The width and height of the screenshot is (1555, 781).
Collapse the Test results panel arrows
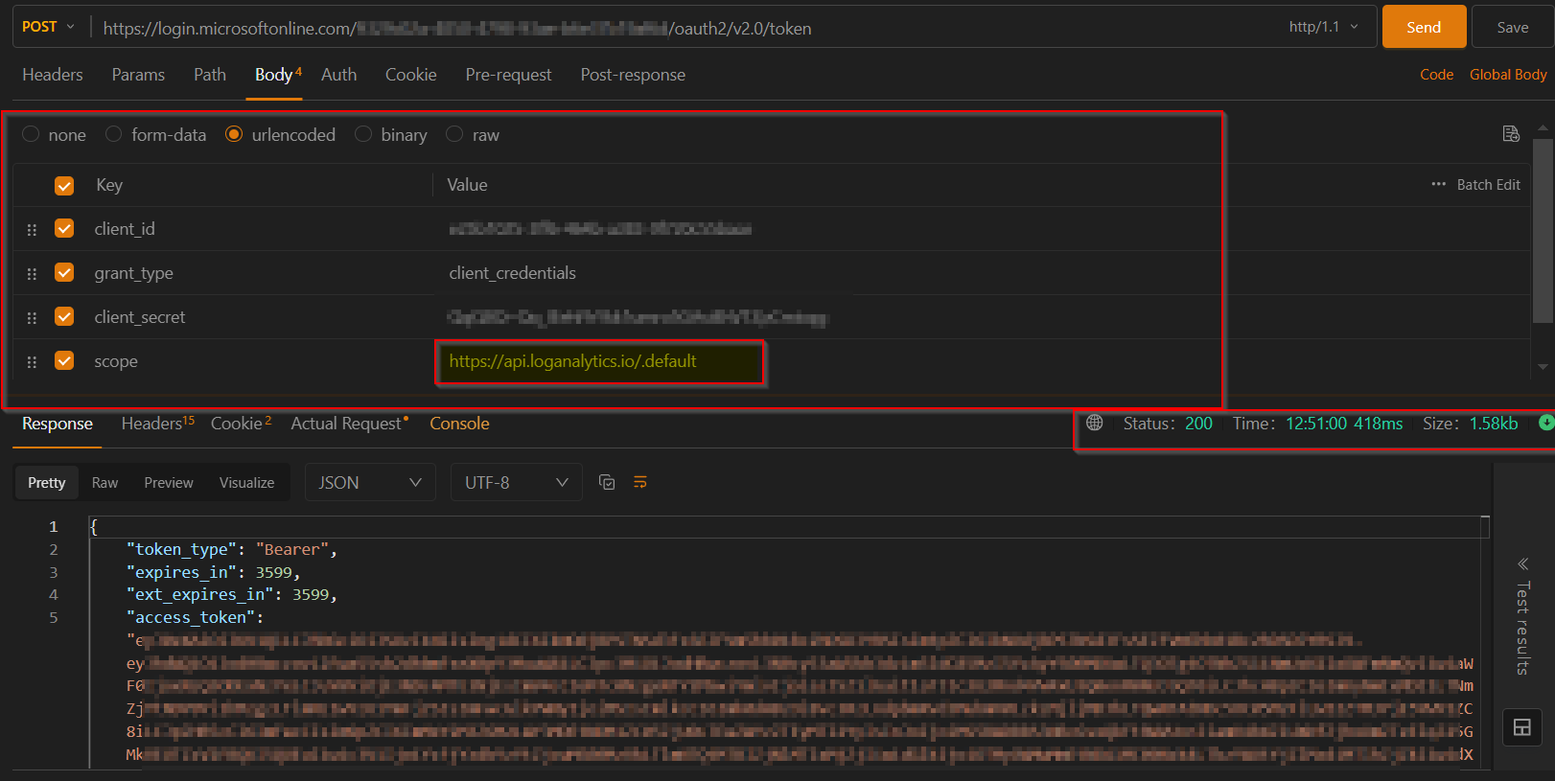point(1522,563)
